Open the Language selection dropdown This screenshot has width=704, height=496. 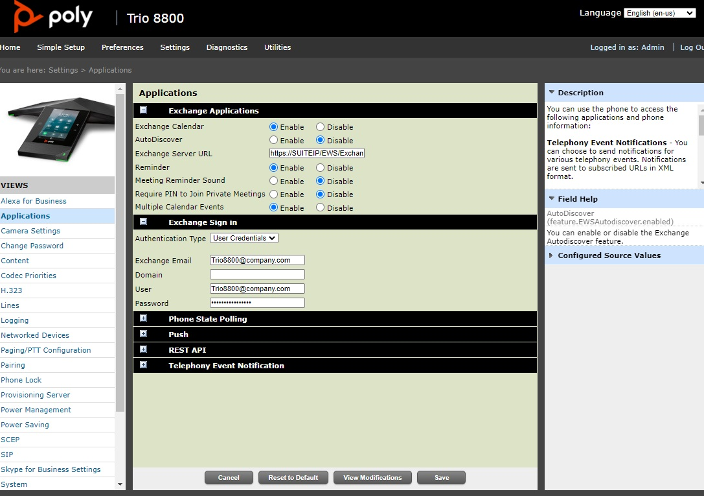(659, 13)
